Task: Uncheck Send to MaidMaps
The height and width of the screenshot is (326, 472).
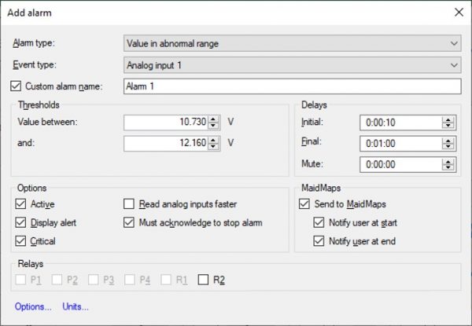Action: tap(305, 203)
